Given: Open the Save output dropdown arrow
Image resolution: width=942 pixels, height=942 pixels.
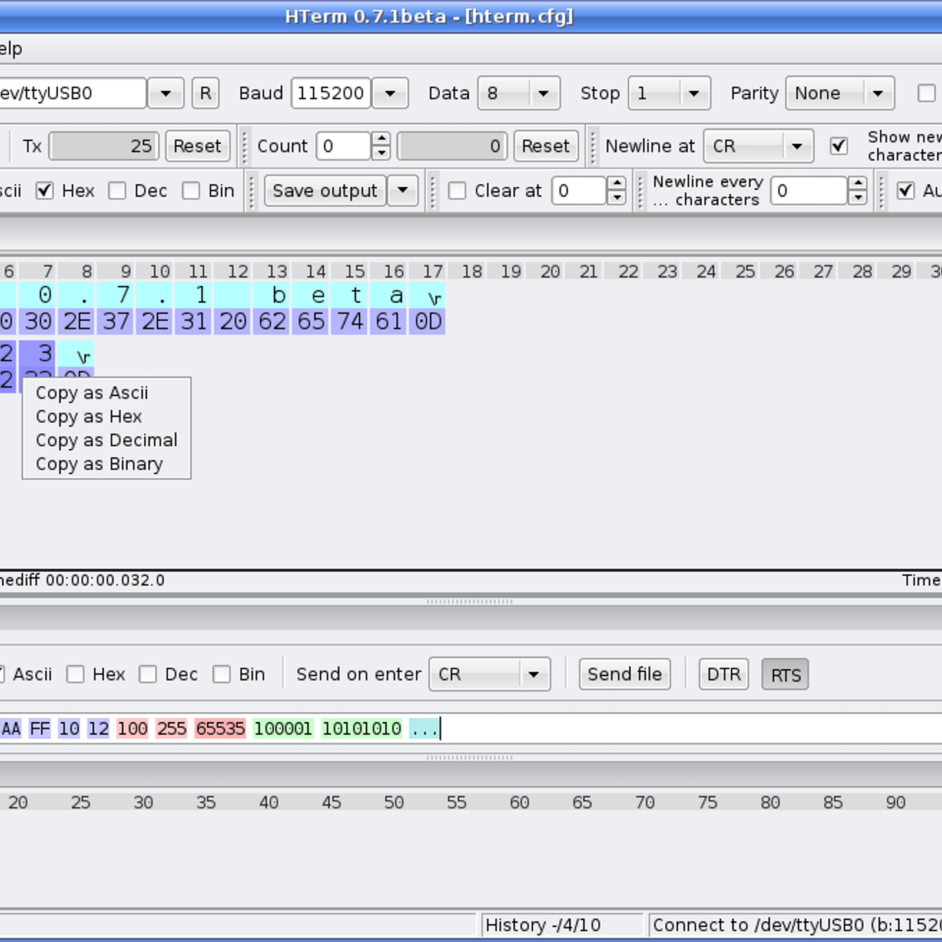Looking at the screenshot, I should coord(403,191).
